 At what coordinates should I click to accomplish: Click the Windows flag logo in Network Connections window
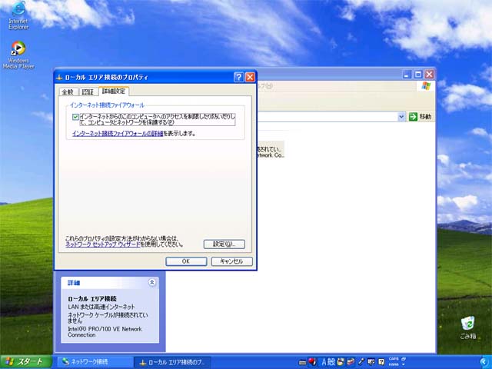click(426, 86)
